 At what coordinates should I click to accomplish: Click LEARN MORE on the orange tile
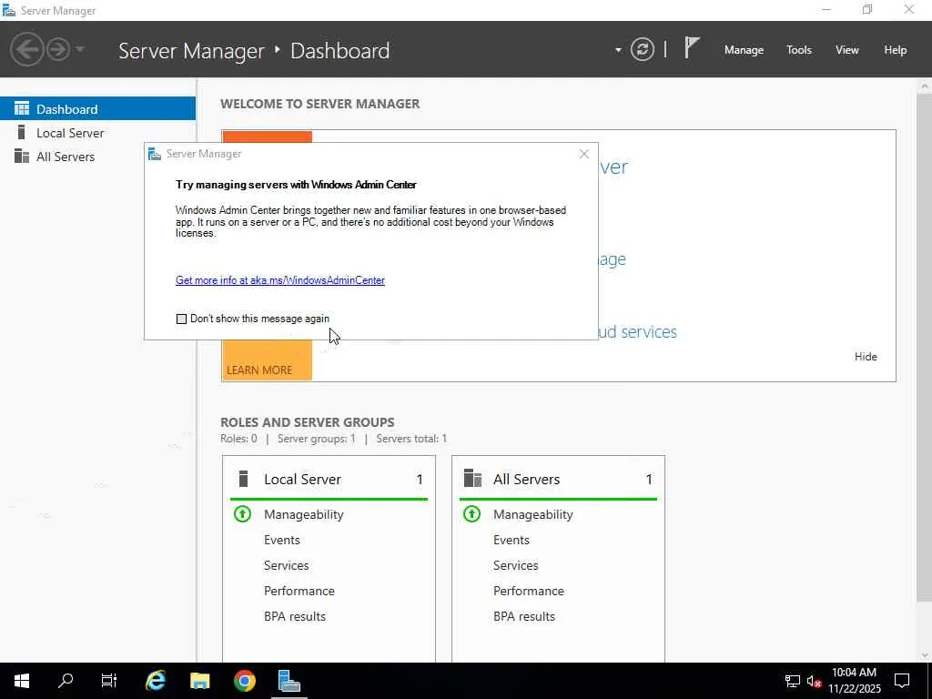259,370
